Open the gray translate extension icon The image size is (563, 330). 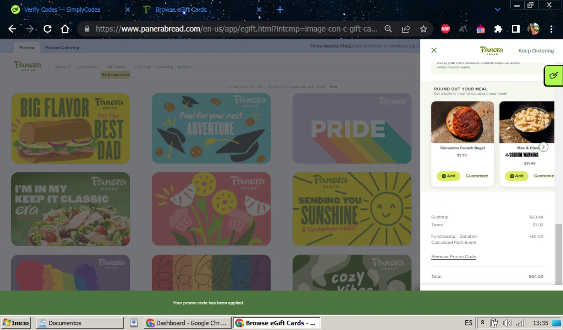463,29
